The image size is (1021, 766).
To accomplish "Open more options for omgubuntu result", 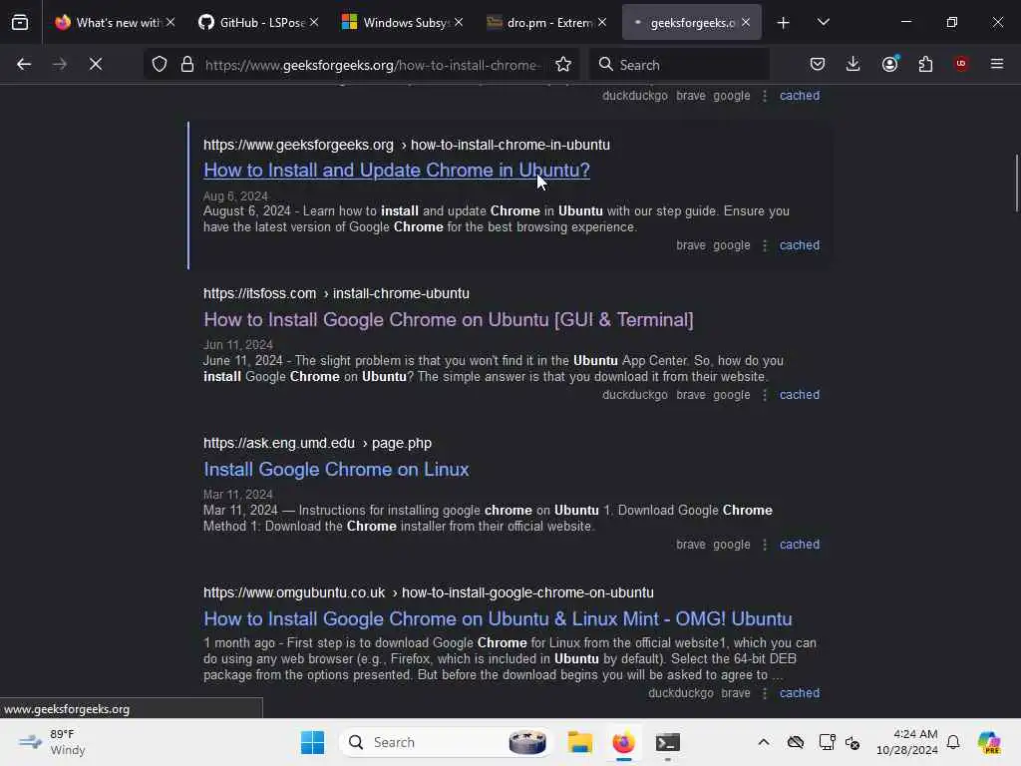I will point(765,693).
